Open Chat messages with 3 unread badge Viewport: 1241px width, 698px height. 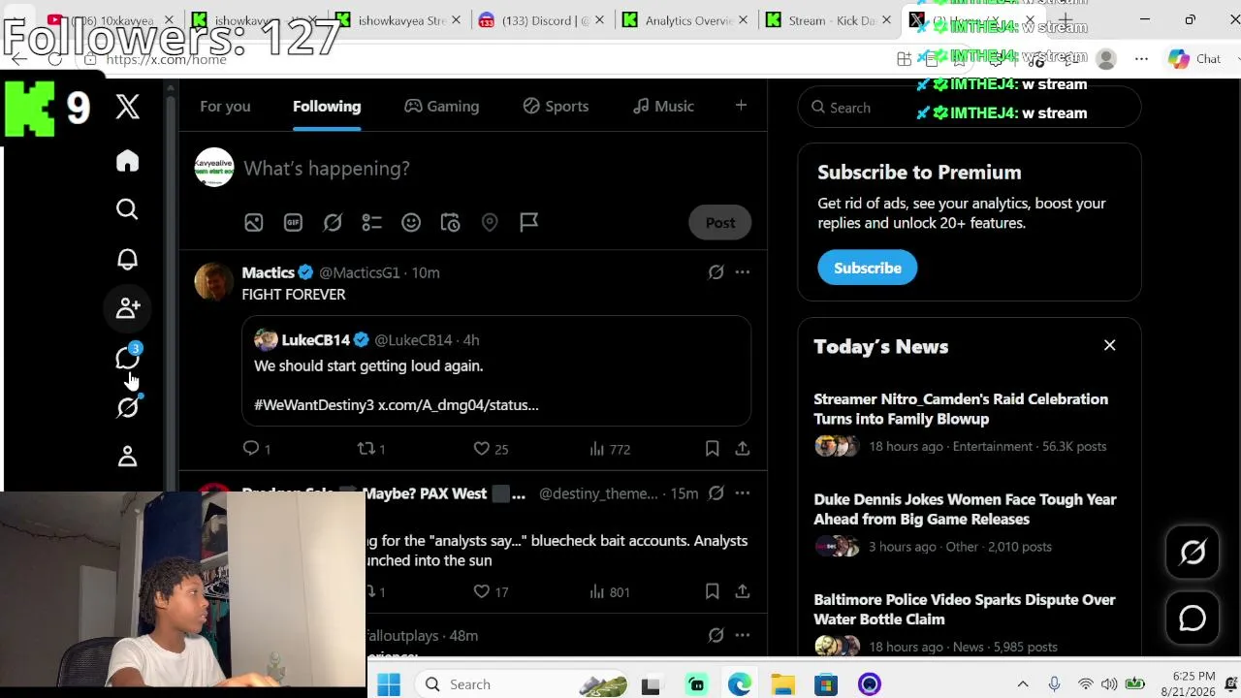coord(127,357)
